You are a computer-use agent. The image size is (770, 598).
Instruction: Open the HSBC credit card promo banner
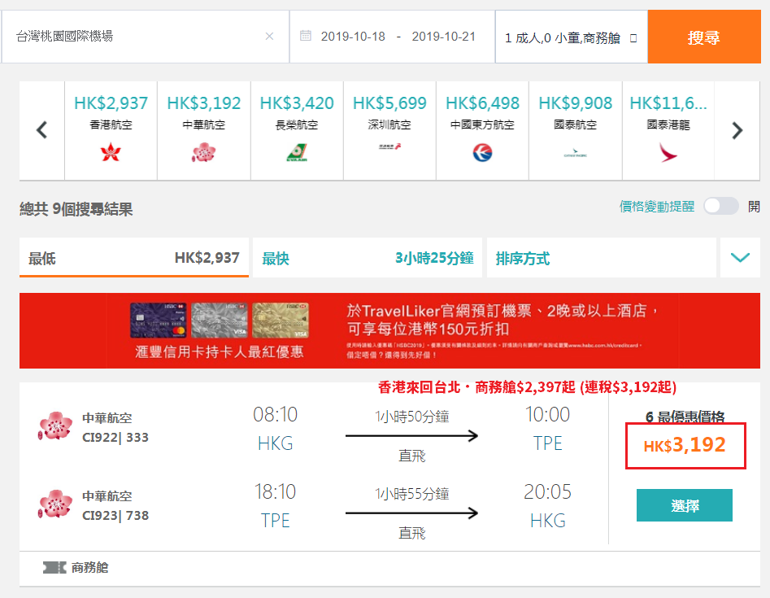point(389,330)
